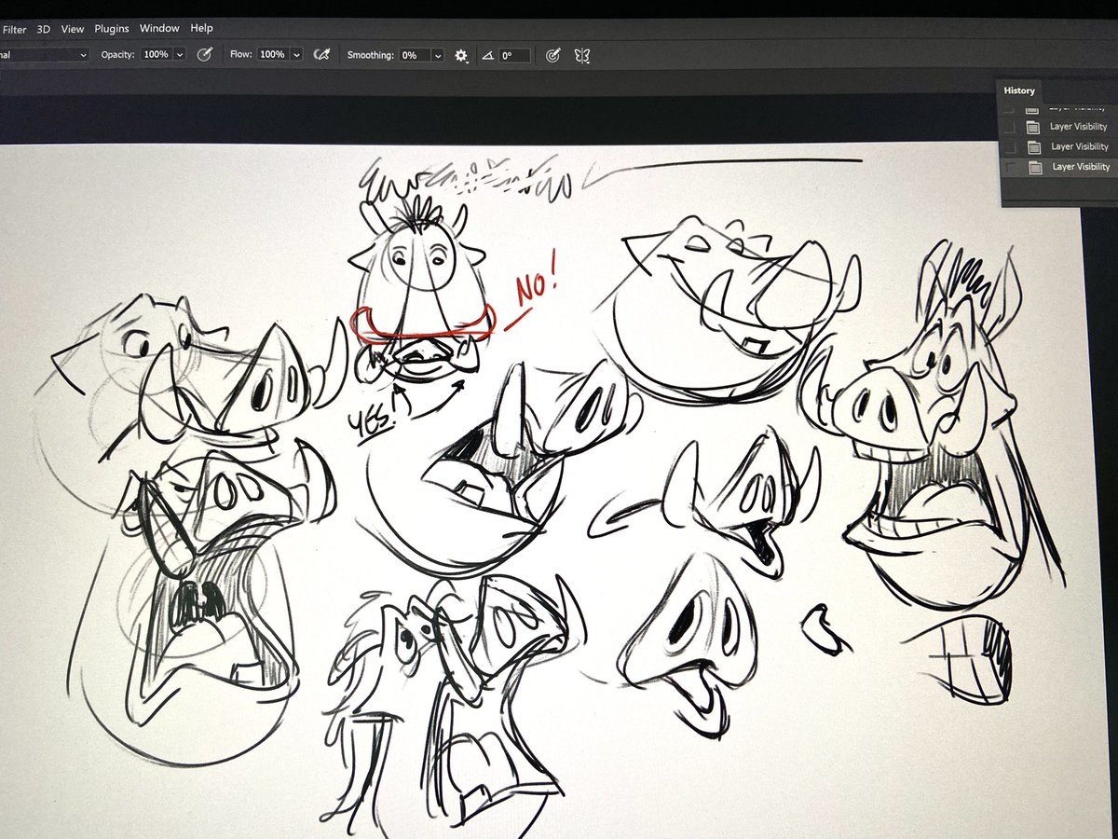
Task: Select the History panel tab
Action: [1019, 90]
